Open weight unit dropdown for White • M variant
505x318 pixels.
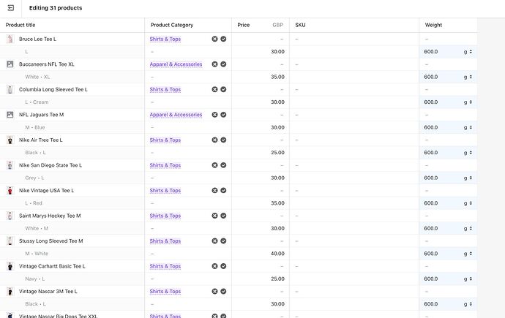pyautogui.click(x=468, y=228)
